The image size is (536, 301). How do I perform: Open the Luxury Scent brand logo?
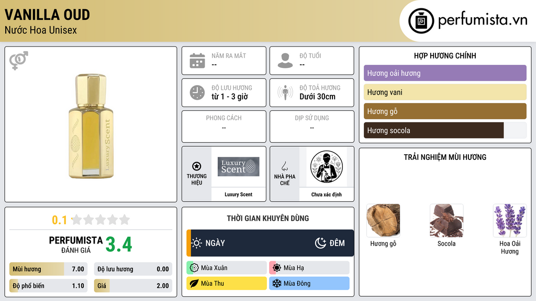pyautogui.click(x=239, y=167)
